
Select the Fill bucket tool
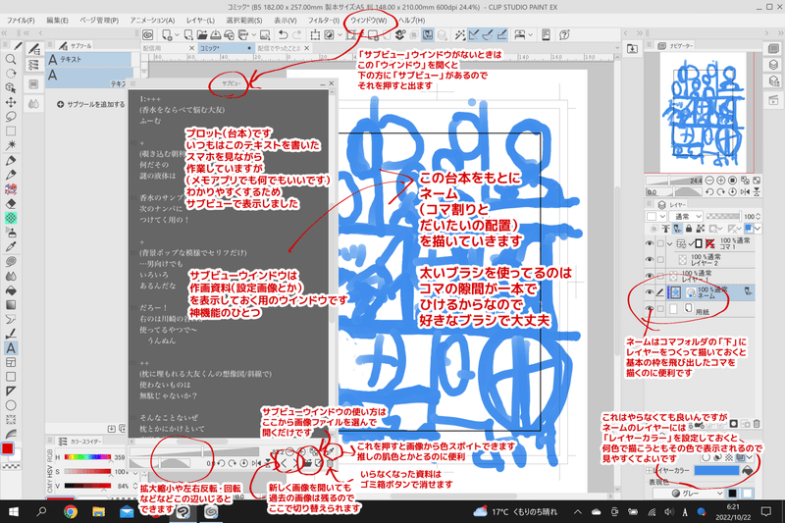click(11, 290)
